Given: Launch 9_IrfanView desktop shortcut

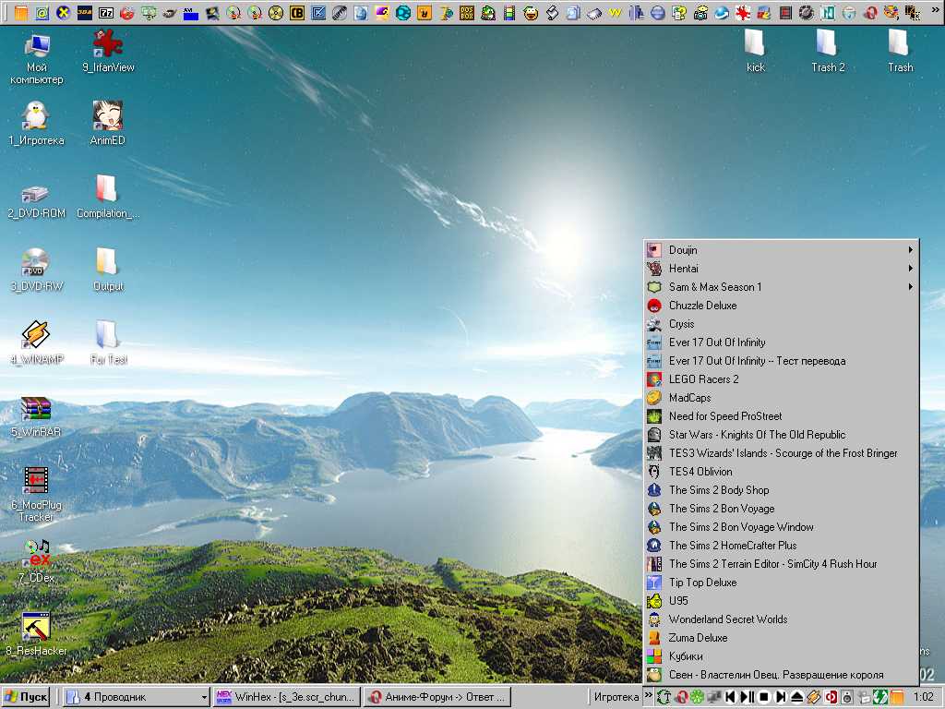Looking at the screenshot, I should point(108,53).
